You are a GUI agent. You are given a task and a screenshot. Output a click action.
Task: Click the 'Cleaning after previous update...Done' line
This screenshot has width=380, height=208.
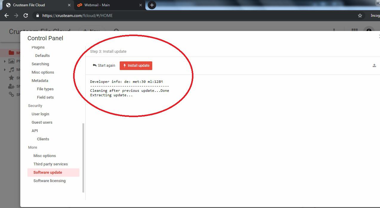tap(130, 91)
